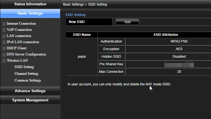Click the icon beside Internet Connection

(x=4, y=24)
